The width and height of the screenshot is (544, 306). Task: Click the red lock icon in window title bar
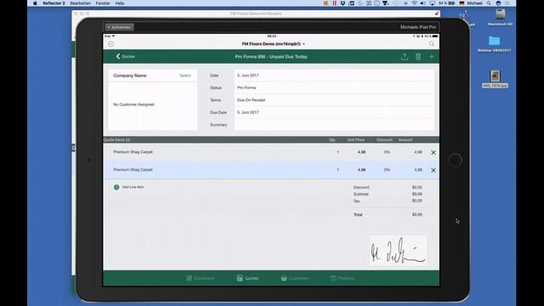[437, 14]
